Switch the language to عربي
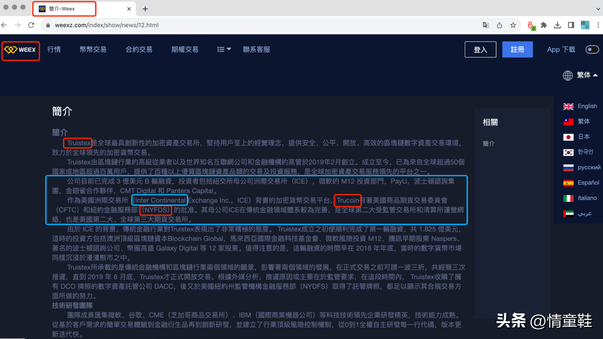The image size is (603, 339). tap(585, 213)
